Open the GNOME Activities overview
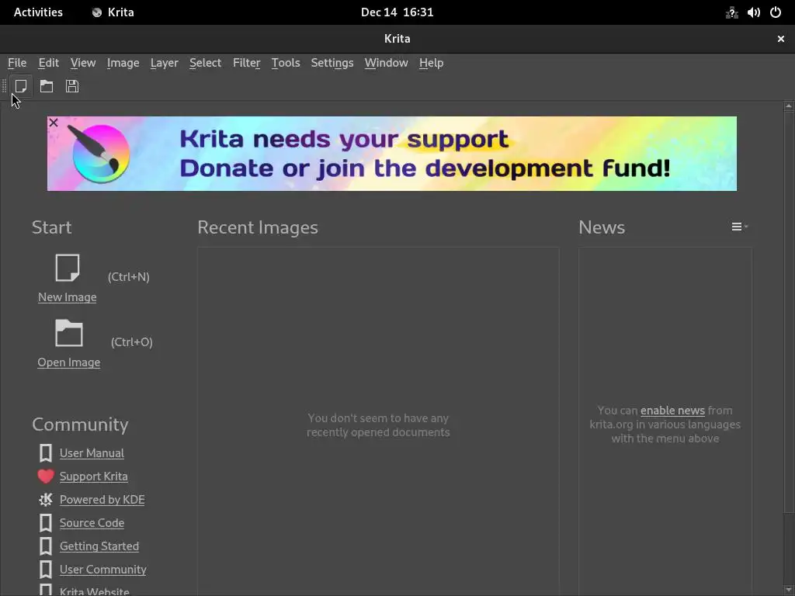 (38, 12)
